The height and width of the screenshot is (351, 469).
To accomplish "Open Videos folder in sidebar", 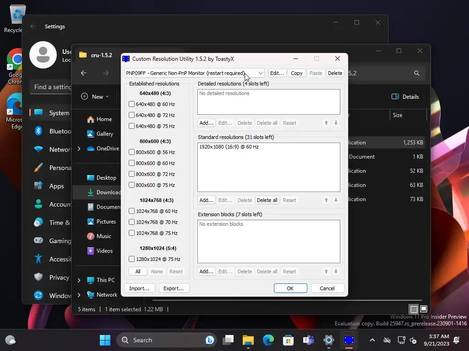I will click(100, 251).
